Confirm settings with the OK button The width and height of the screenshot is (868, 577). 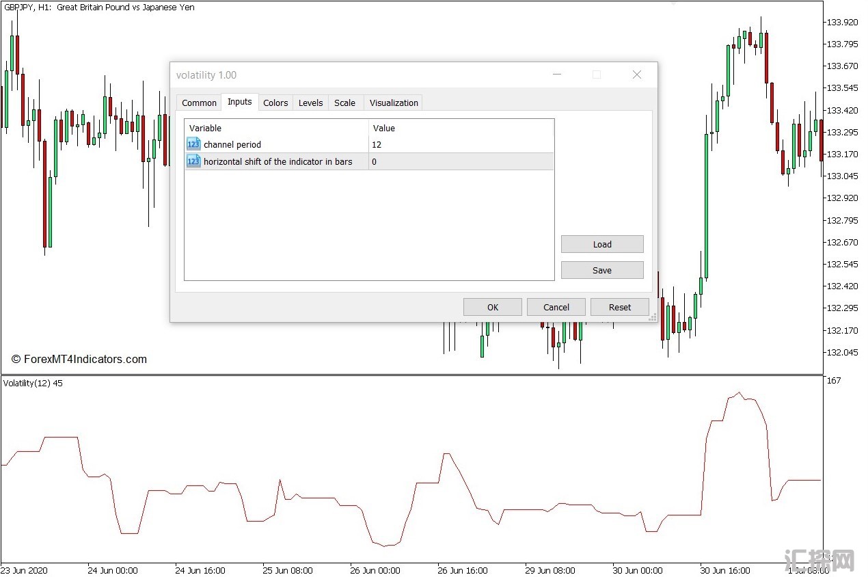492,307
